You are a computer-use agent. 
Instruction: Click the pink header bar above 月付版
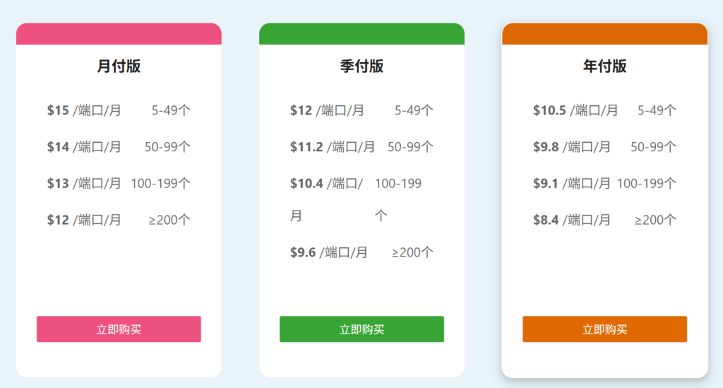[x=119, y=34]
